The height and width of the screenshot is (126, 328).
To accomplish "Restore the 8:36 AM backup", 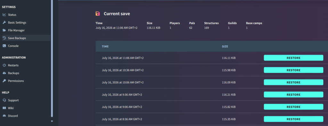I will click(293, 119).
